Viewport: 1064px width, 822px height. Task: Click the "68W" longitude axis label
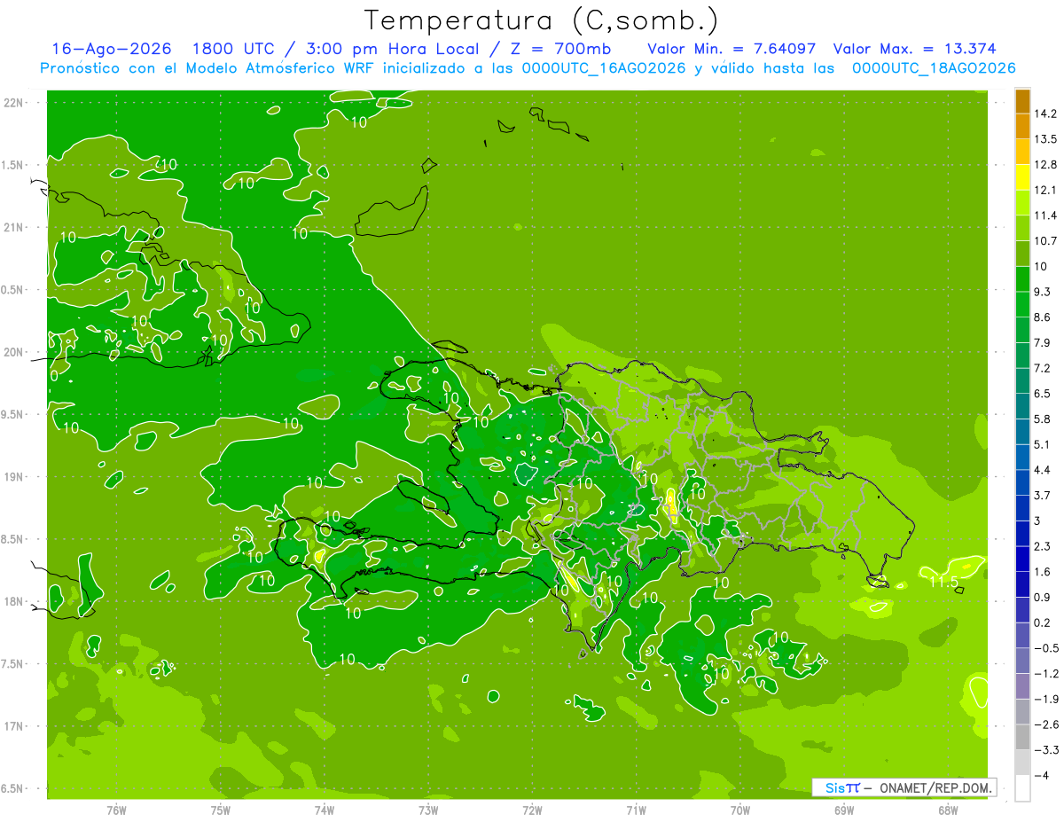[x=948, y=810]
